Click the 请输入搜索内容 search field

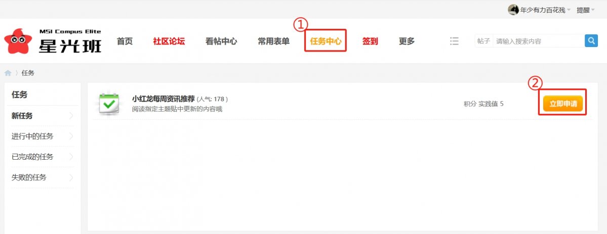click(x=539, y=41)
